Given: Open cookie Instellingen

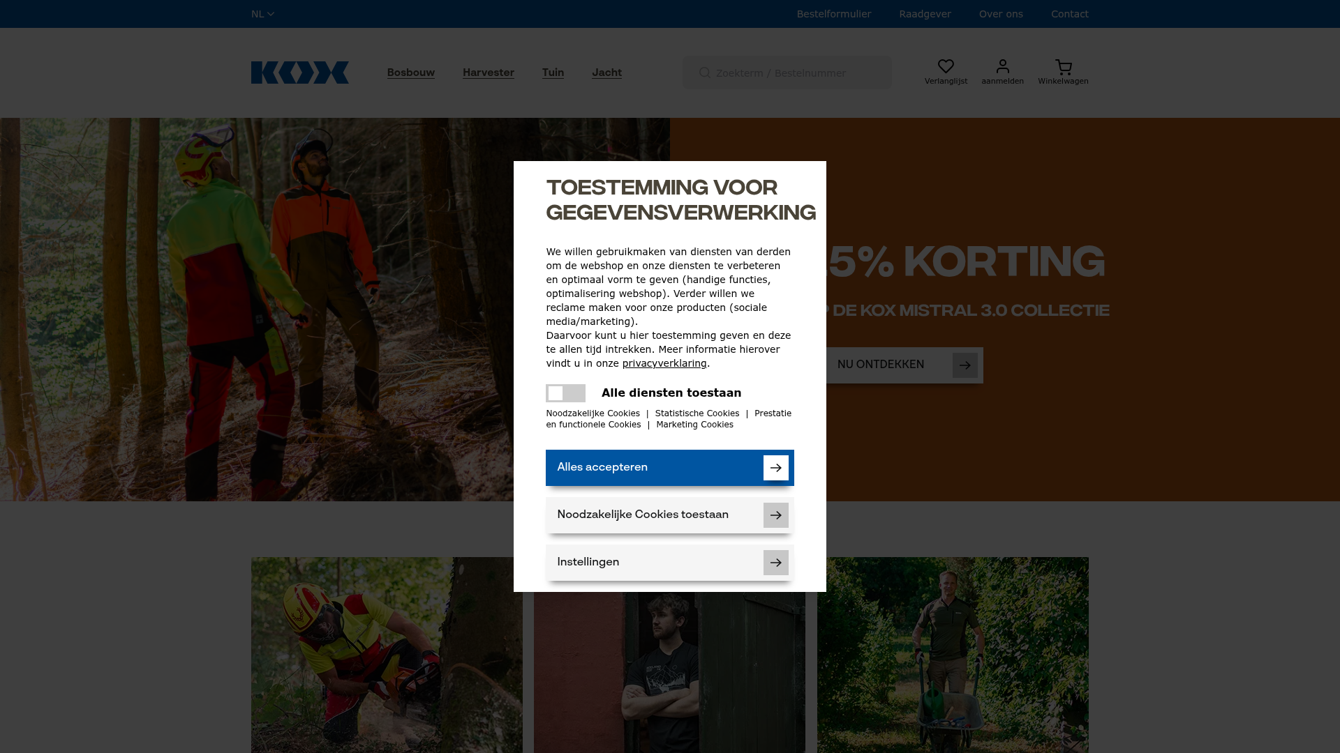Looking at the screenshot, I should coord(670,563).
